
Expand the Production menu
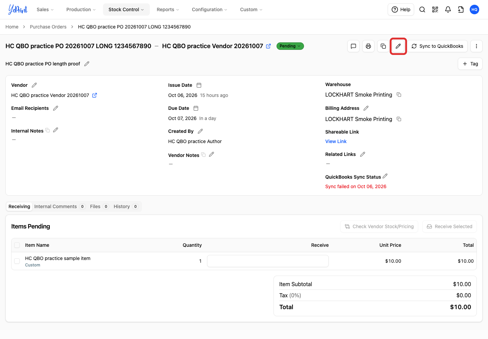click(x=81, y=9)
